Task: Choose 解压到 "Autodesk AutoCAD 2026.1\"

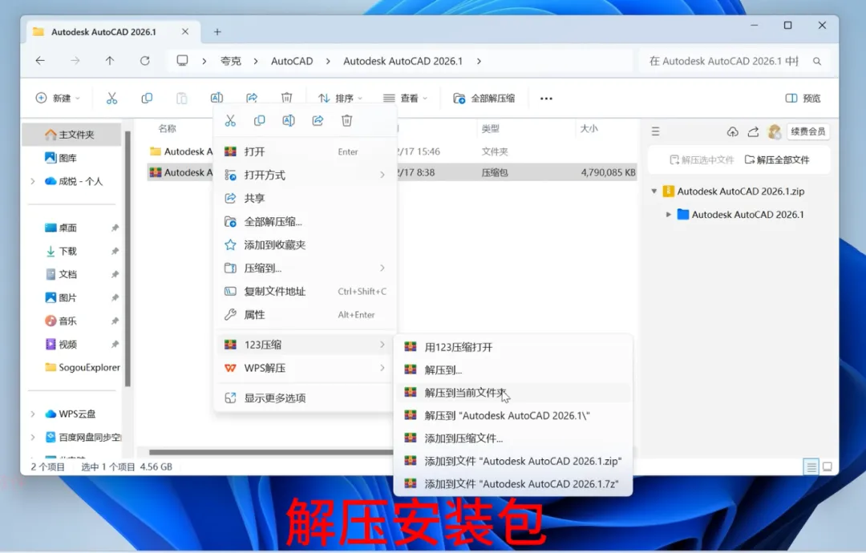Action: (x=514, y=416)
